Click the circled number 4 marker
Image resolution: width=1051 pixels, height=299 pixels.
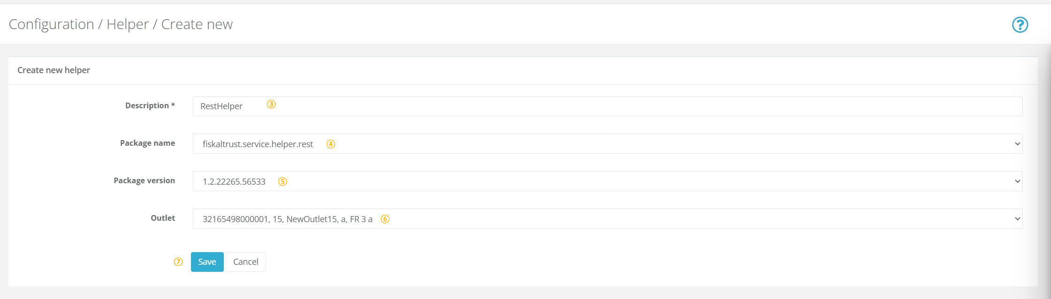click(331, 144)
